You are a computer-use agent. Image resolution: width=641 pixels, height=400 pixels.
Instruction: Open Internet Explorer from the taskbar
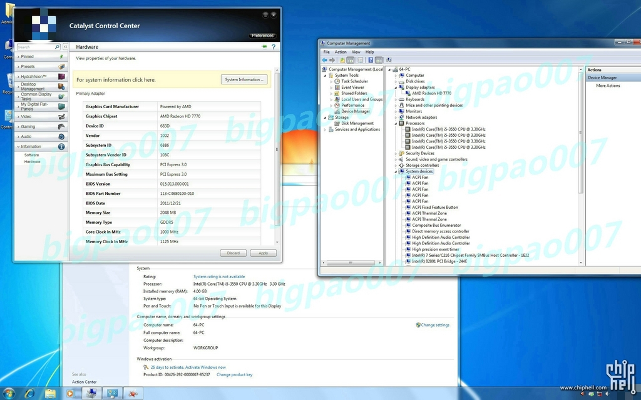tap(30, 394)
